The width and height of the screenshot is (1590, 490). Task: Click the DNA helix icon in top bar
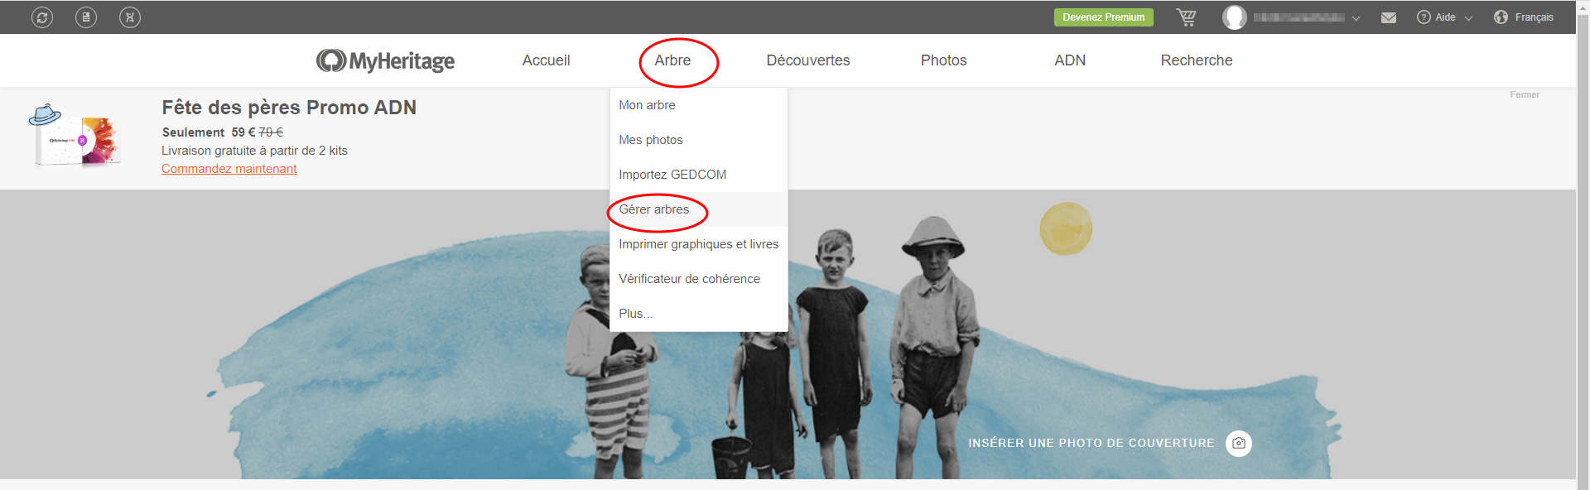(130, 17)
